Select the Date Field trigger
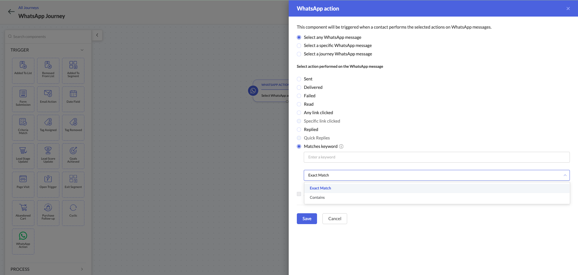The height and width of the screenshot is (275, 578). (73, 99)
